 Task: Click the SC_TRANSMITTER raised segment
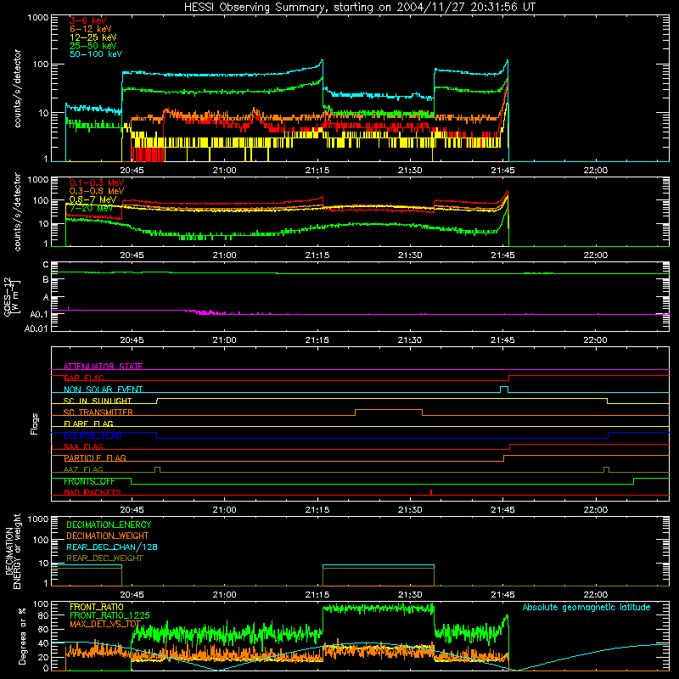[389, 410]
